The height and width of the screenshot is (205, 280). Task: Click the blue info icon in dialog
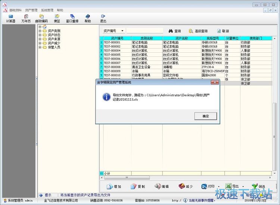[x=106, y=97]
